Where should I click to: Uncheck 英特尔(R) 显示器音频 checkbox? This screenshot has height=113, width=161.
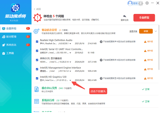[x=37, y=60]
